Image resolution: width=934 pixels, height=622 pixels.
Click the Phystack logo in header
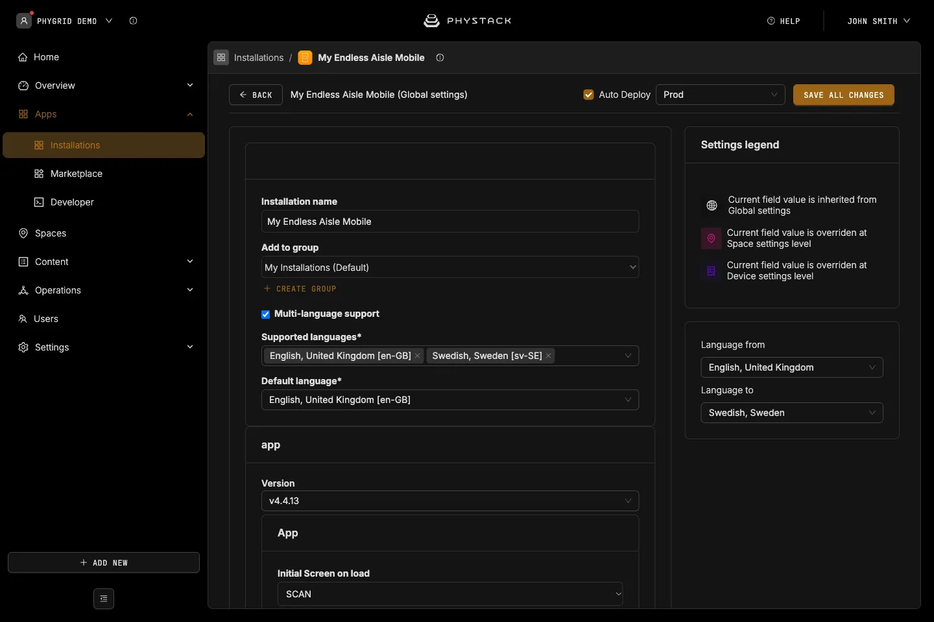[x=467, y=21]
